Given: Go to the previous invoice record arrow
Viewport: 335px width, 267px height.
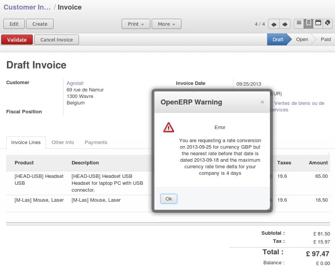Looking at the screenshot, I should coord(274,24).
